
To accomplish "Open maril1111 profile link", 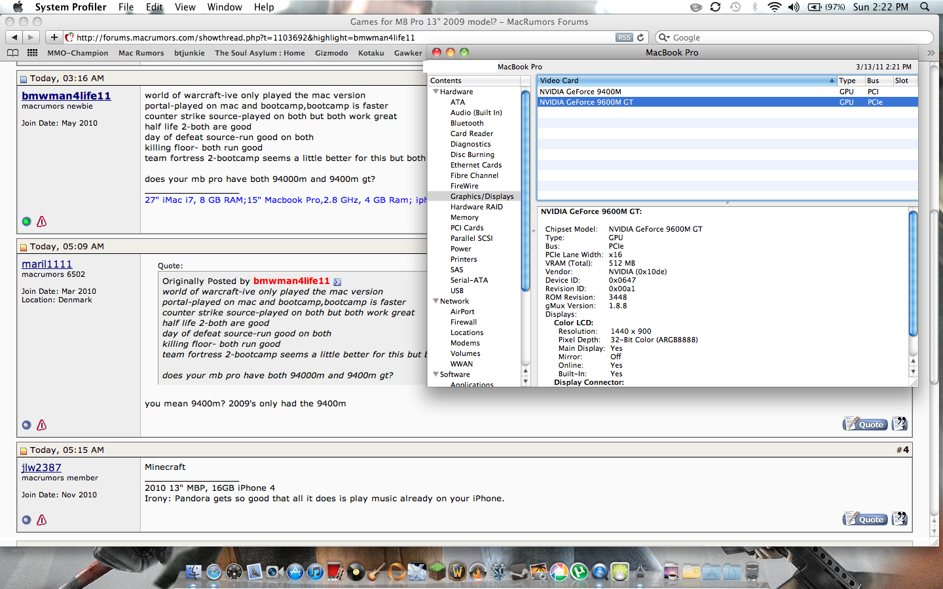I will click(x=47, y=264).
